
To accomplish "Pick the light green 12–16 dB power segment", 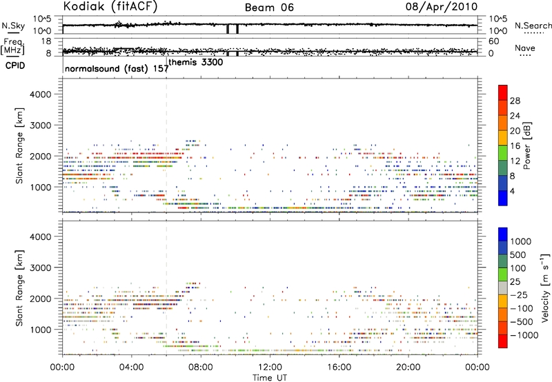I will click(x=503, y=153).
